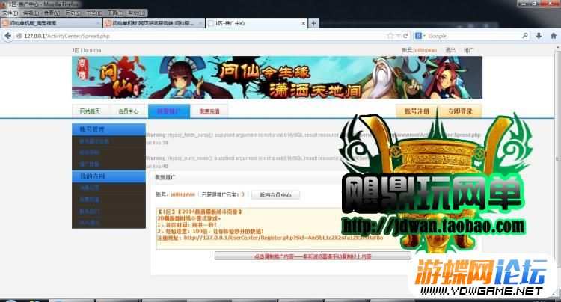Open the 网站首页 navigation tab
Screen dimensions: 561x302
pos(91,111)
